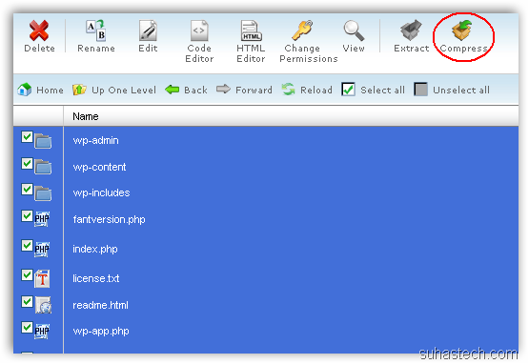Viewport: 529px width, 364px height.
Task: Navigate Up One Level
Action: [x=114, y=90]
